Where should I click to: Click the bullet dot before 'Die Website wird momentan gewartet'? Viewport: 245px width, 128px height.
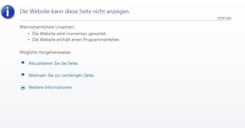pyautogui.click(x=29, y=34)
